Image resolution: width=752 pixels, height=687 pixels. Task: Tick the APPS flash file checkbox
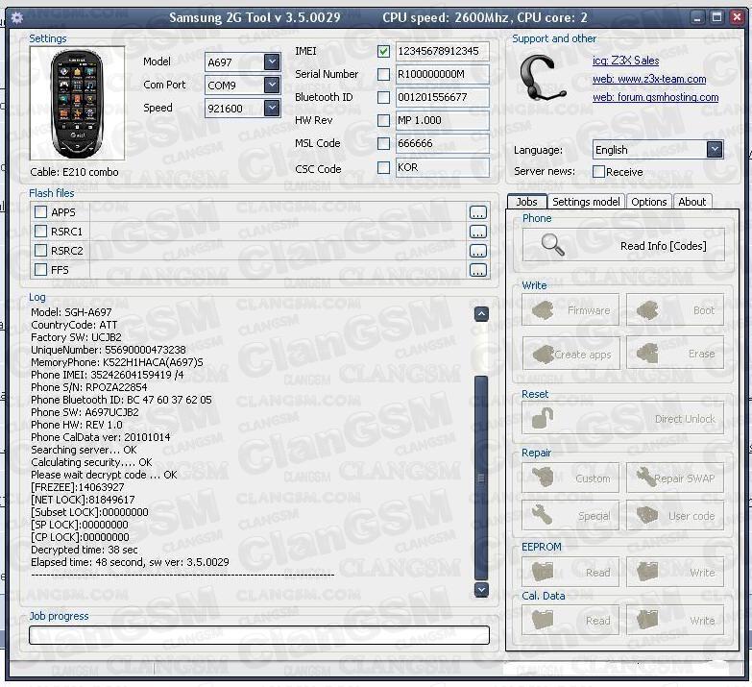[40, 212]
